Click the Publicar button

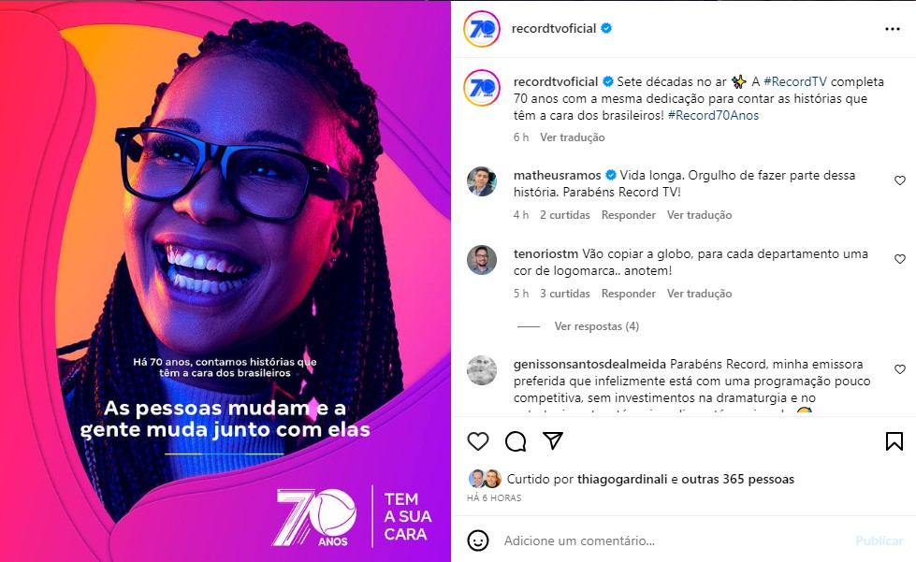coord(880,541)
